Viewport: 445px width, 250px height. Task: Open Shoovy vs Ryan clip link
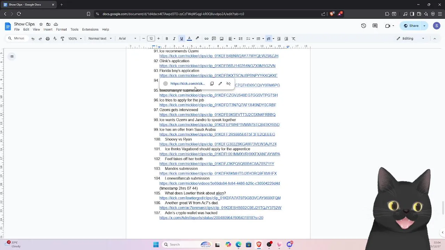click(x=218, y=144)
